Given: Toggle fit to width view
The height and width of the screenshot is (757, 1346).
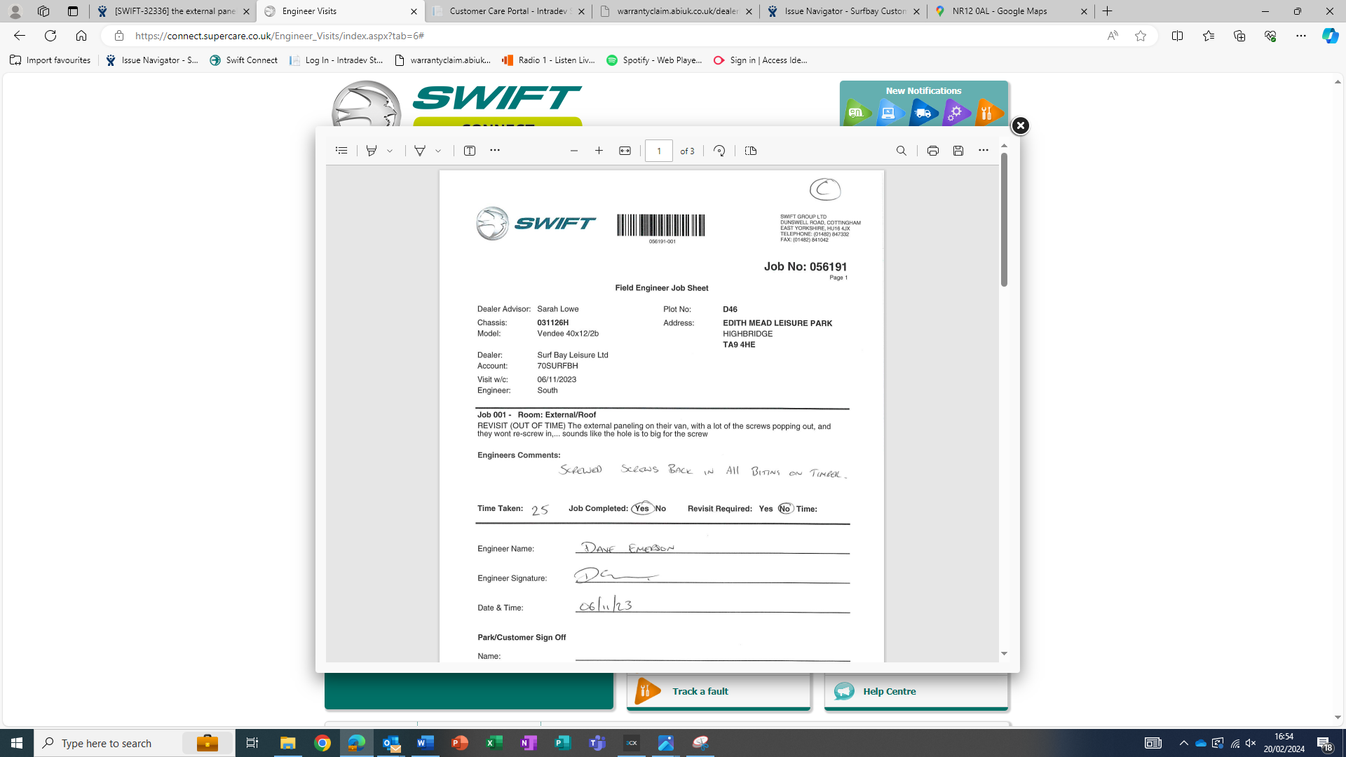Looking at the screenshot, I should pos(625,151).
